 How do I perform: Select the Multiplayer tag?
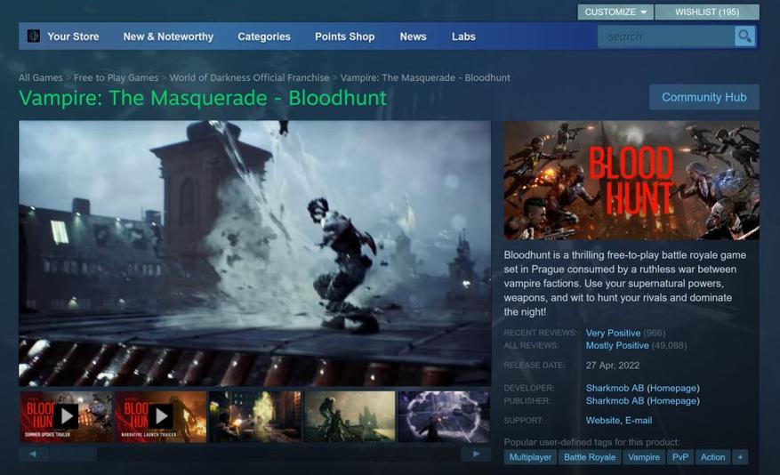(530, 457)
